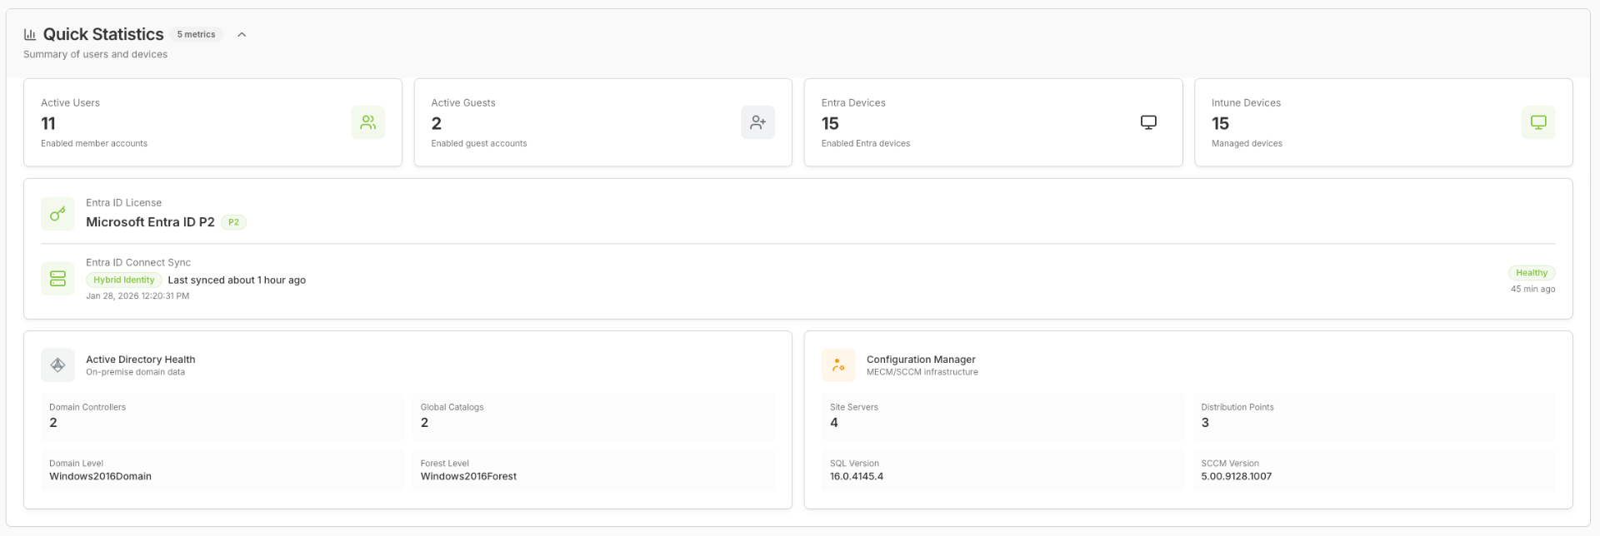Click the Entra ID Connect Sync server icon
This screenshot has width=1600, height=536.
[x=57, y=278]
